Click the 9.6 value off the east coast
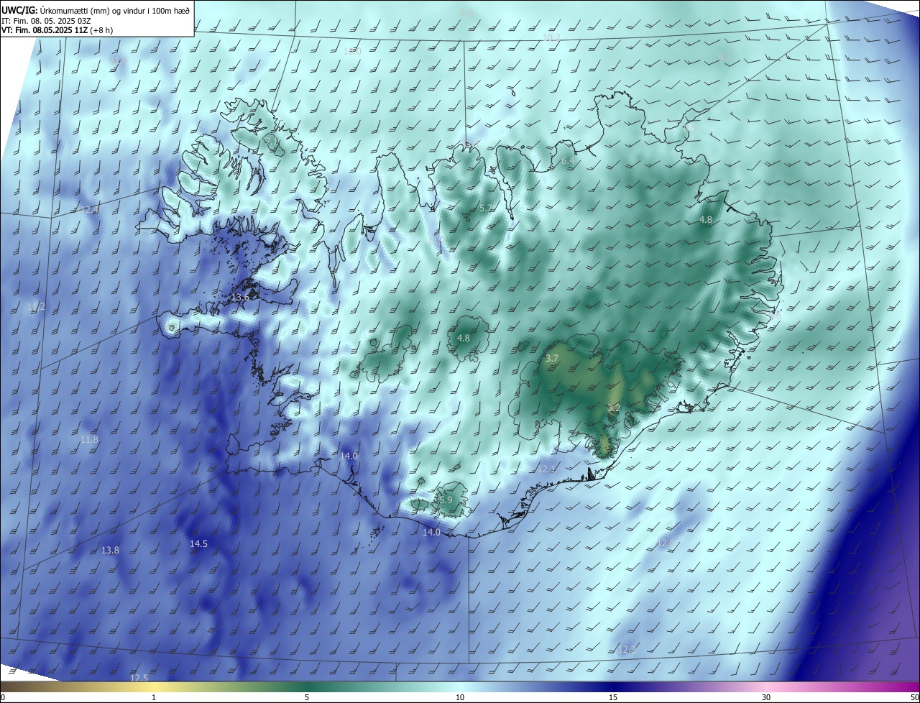The width and height of the screenshot is (920, 703). click(x=773, y=316)
